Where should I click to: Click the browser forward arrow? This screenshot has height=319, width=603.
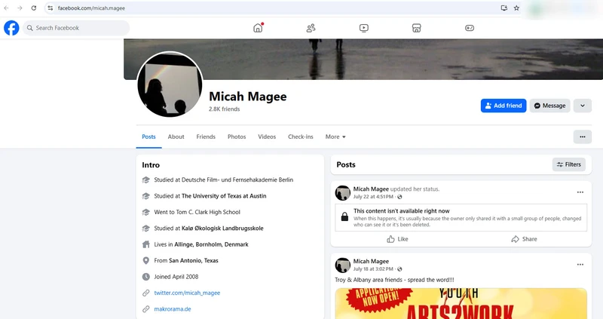pyautogui.click(x=20, y=8)
